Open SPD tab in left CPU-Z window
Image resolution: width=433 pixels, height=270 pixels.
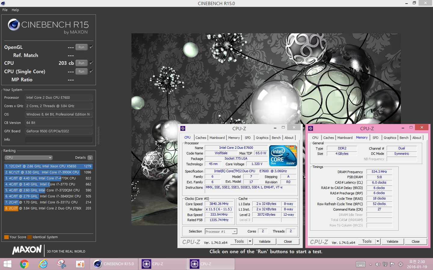(x=248, y=138)
